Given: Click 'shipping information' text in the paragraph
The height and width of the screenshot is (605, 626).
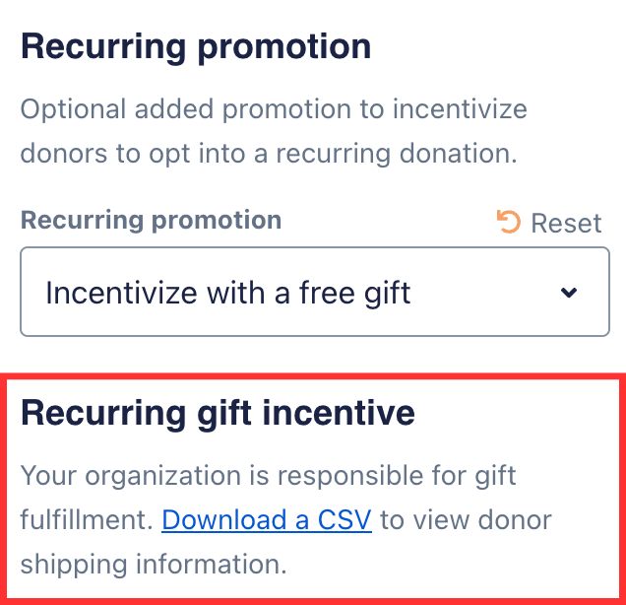Looking at the screenshot, I should (153, 565).
